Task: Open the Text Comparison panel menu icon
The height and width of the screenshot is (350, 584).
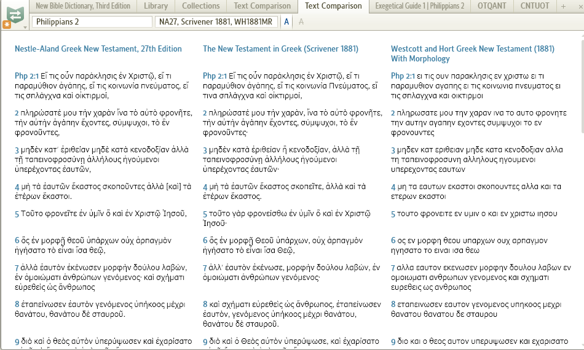Action: click(x=15, y=15)
